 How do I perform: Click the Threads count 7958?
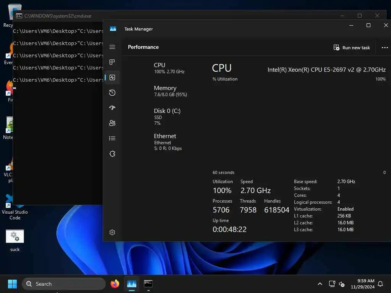pyautogui.click(x=248, y=210)
